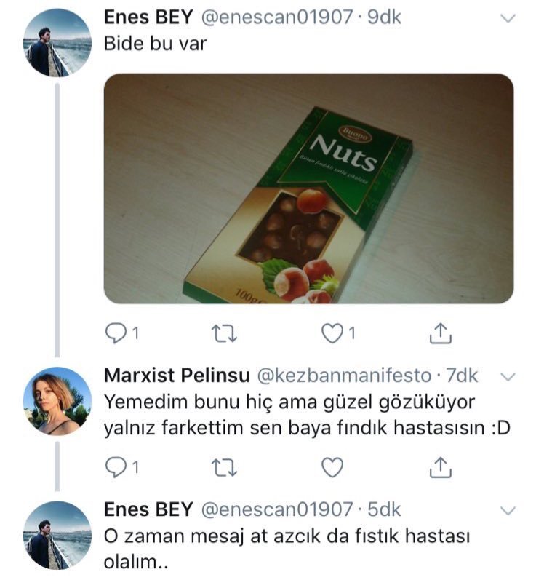Open the @kezbanmanifesto handle
Screen dimensions: 536x580
pyautogui.click(x=345, y=376)
